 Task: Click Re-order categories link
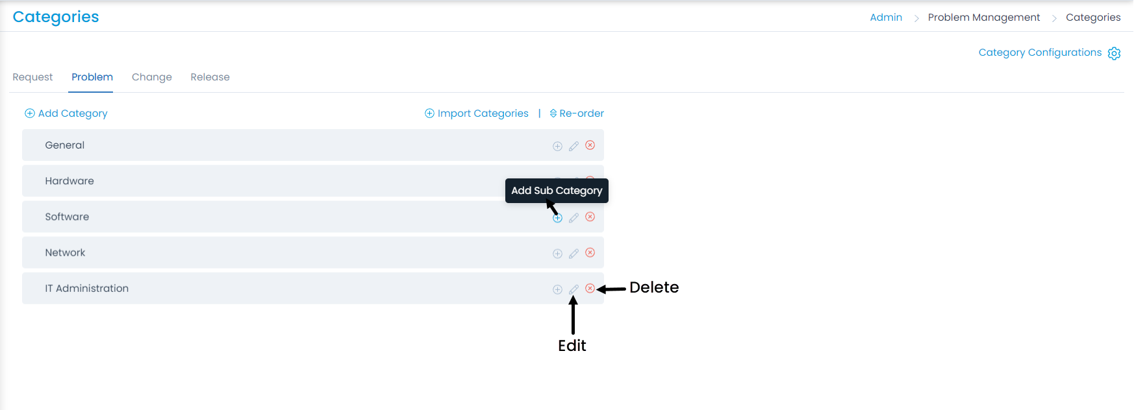pyautogui.click(x=577, y=114)
